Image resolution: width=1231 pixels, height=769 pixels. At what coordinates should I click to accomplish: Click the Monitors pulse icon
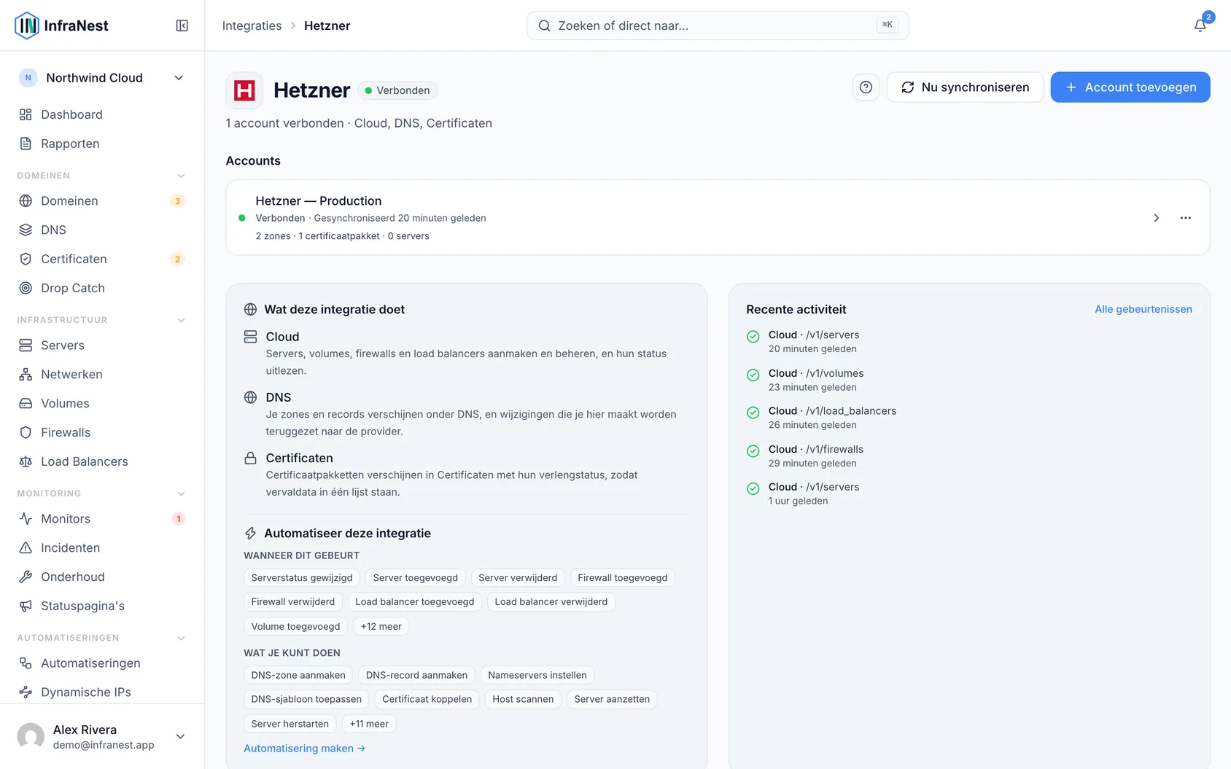[x=26, y=518]
